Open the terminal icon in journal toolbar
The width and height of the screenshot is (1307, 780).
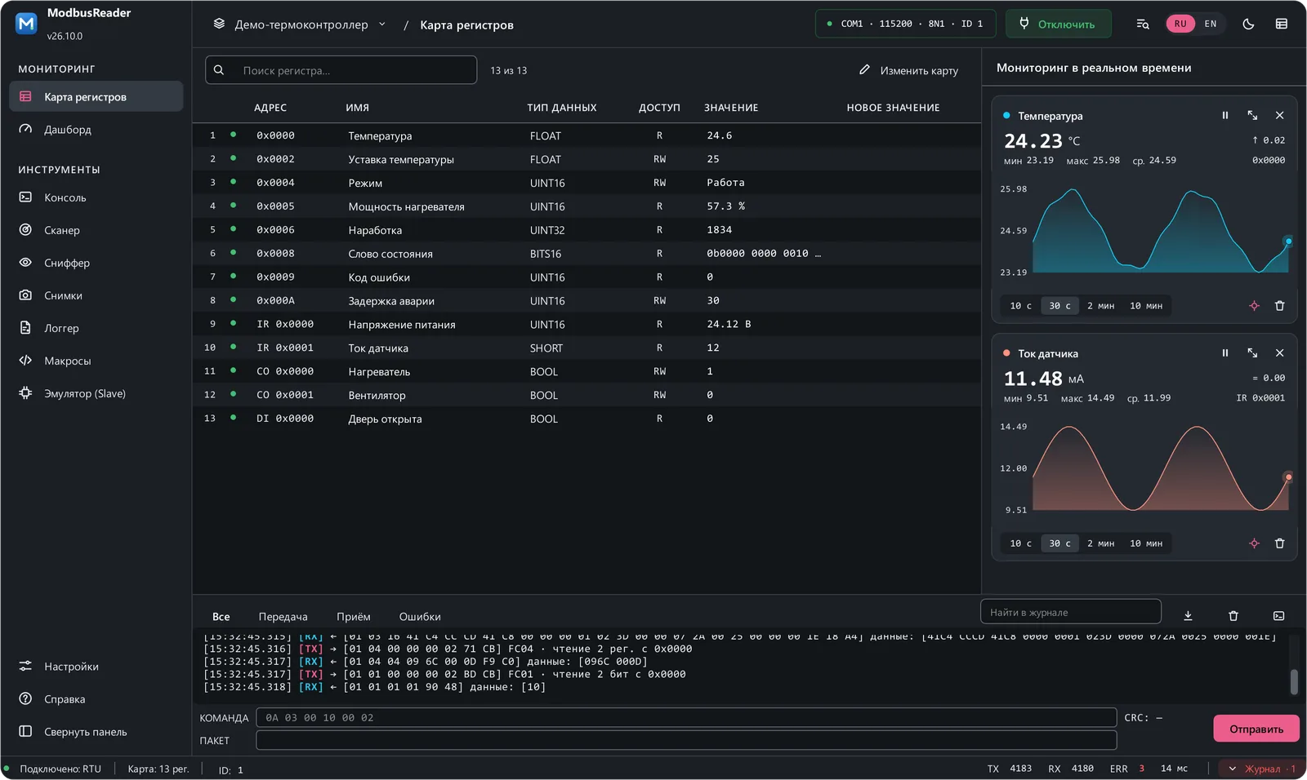click(x=1278, y=616)
